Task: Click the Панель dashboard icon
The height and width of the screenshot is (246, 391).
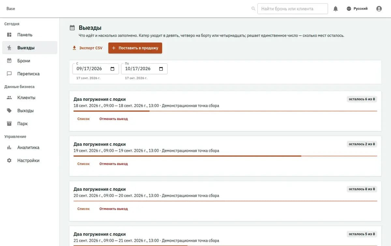Action: [9, 35]
